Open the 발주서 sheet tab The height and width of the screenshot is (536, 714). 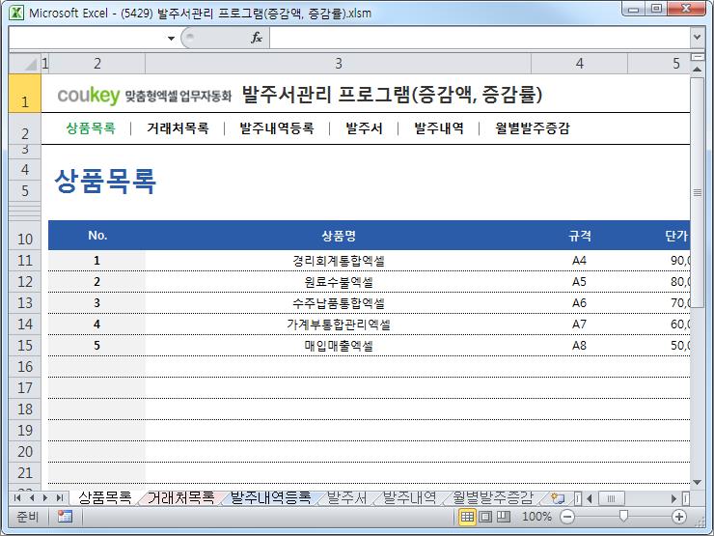click(346, 497)
